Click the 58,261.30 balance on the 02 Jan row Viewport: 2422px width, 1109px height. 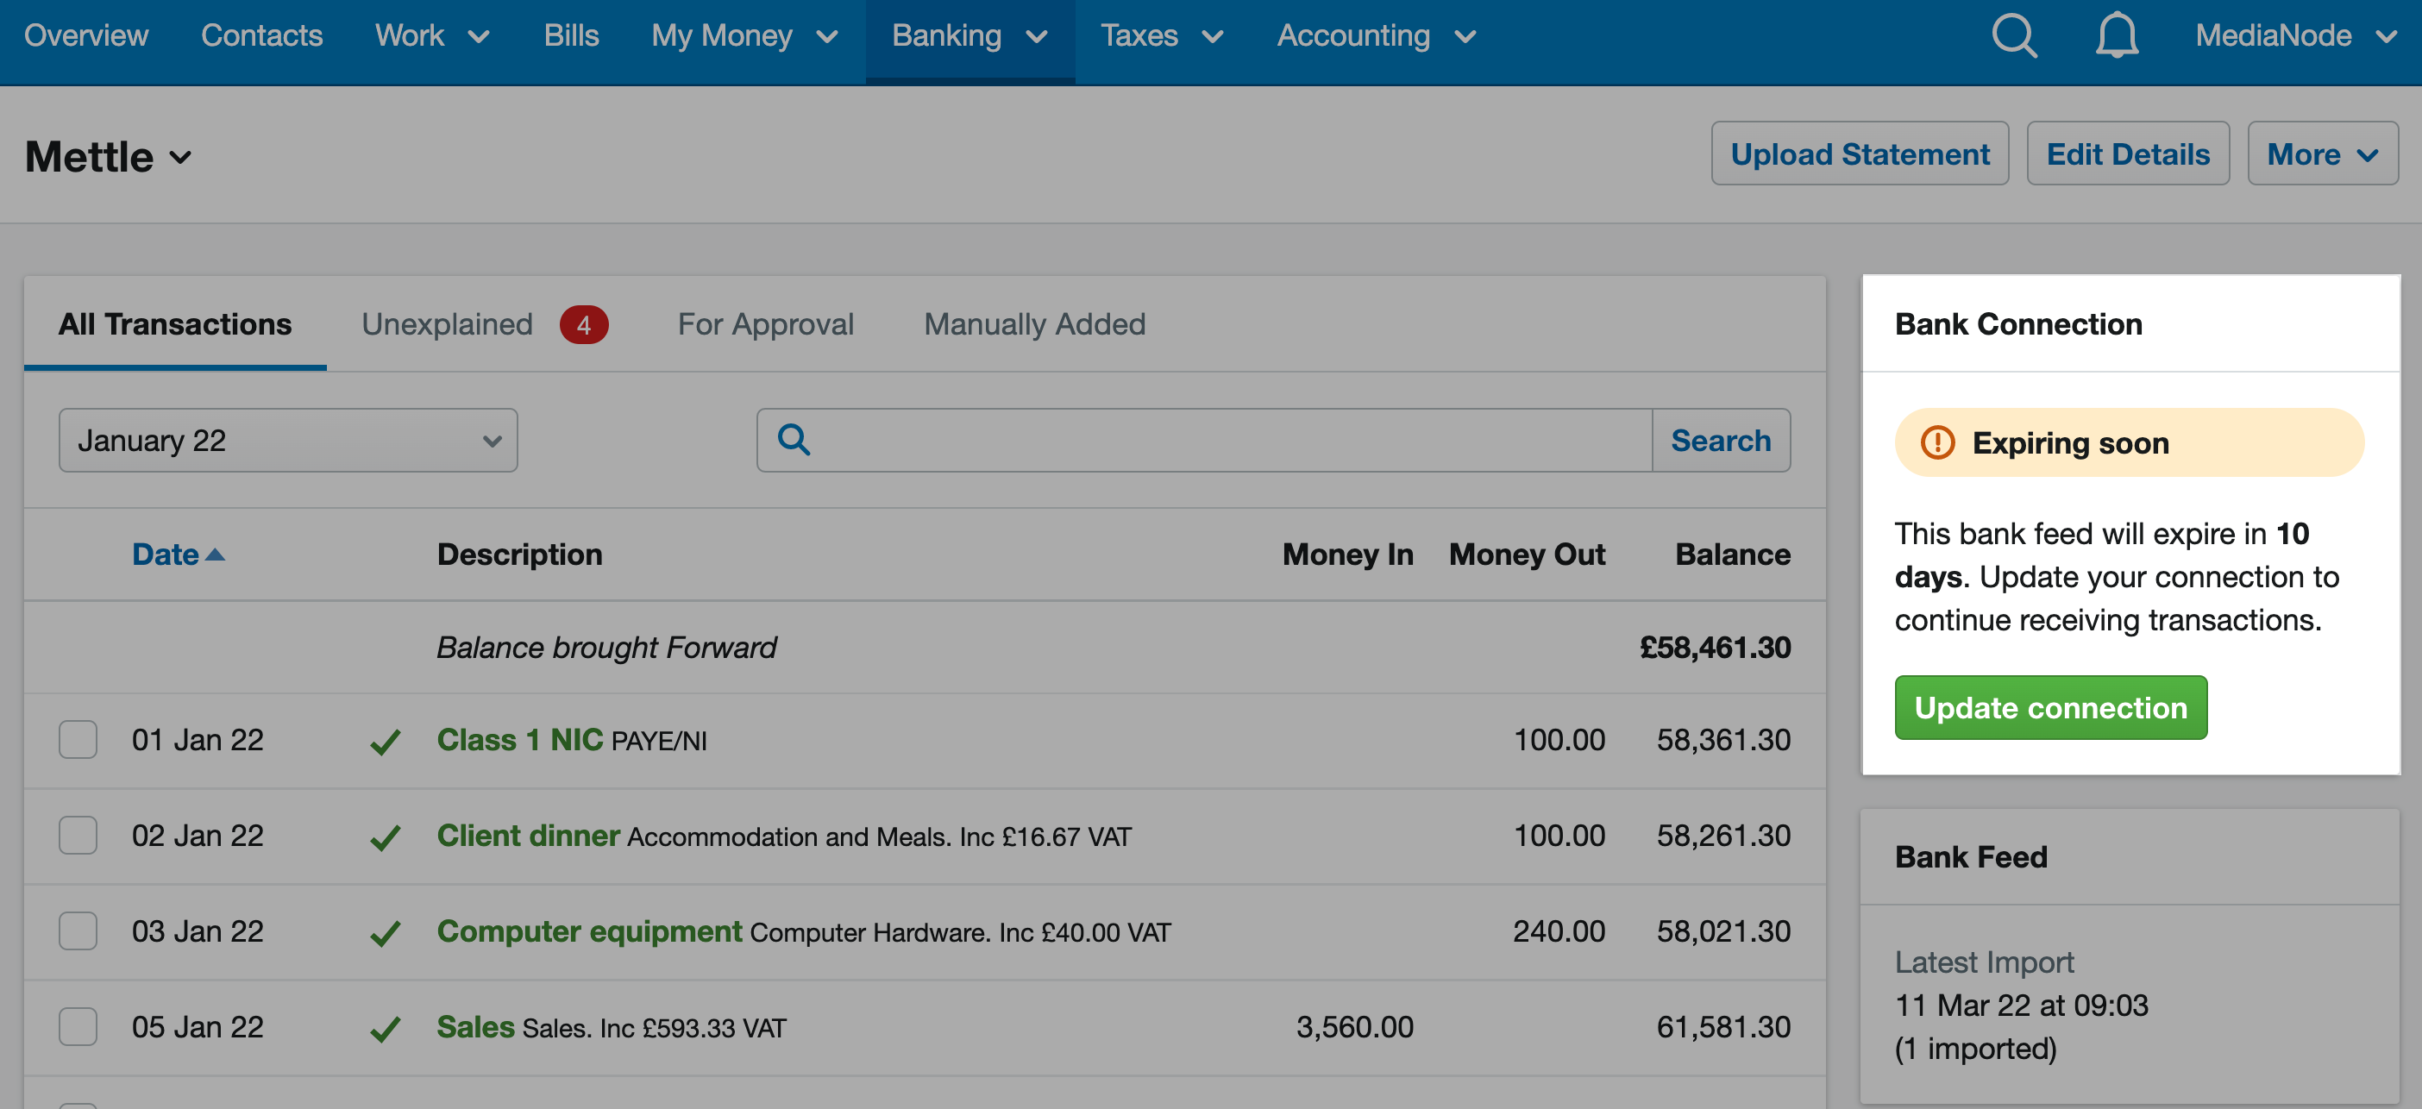tap(1723, 836)
